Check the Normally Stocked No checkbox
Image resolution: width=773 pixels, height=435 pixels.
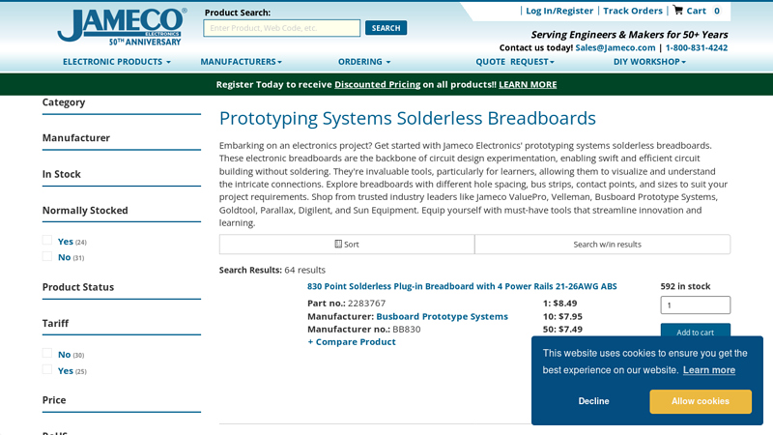point(47,256)
